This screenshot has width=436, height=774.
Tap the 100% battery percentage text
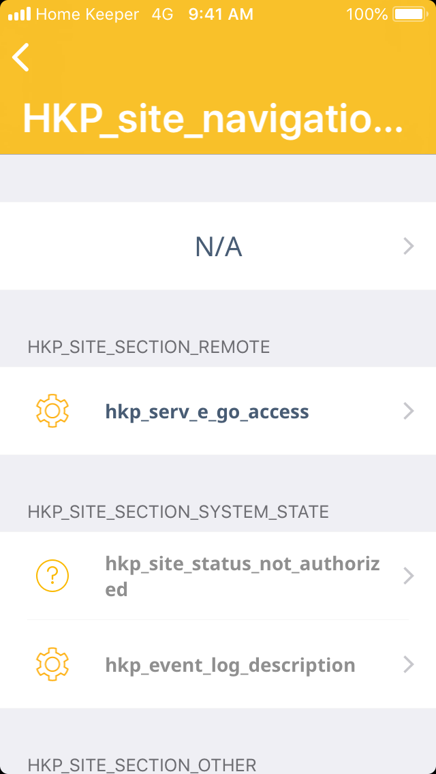coord(367,14)
